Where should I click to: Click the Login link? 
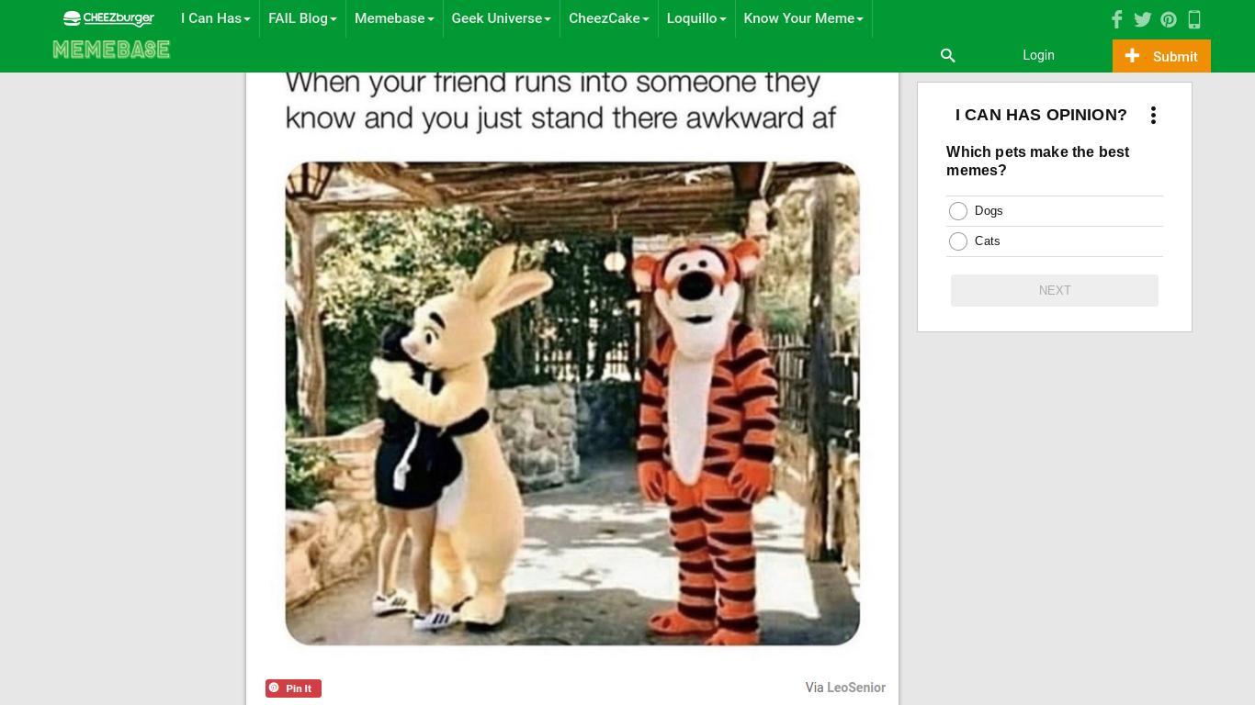1038,55
